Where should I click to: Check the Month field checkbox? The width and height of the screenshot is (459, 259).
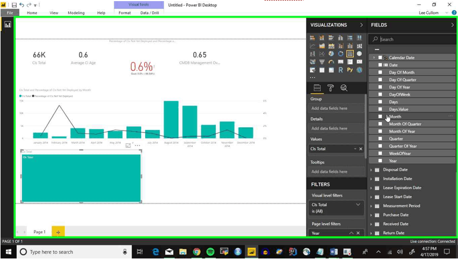tap(380, 117)
